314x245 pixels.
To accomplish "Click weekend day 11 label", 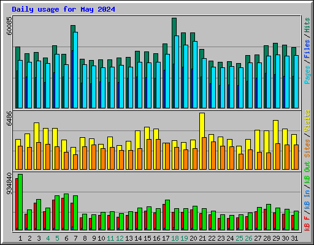I will pos(110,238).
